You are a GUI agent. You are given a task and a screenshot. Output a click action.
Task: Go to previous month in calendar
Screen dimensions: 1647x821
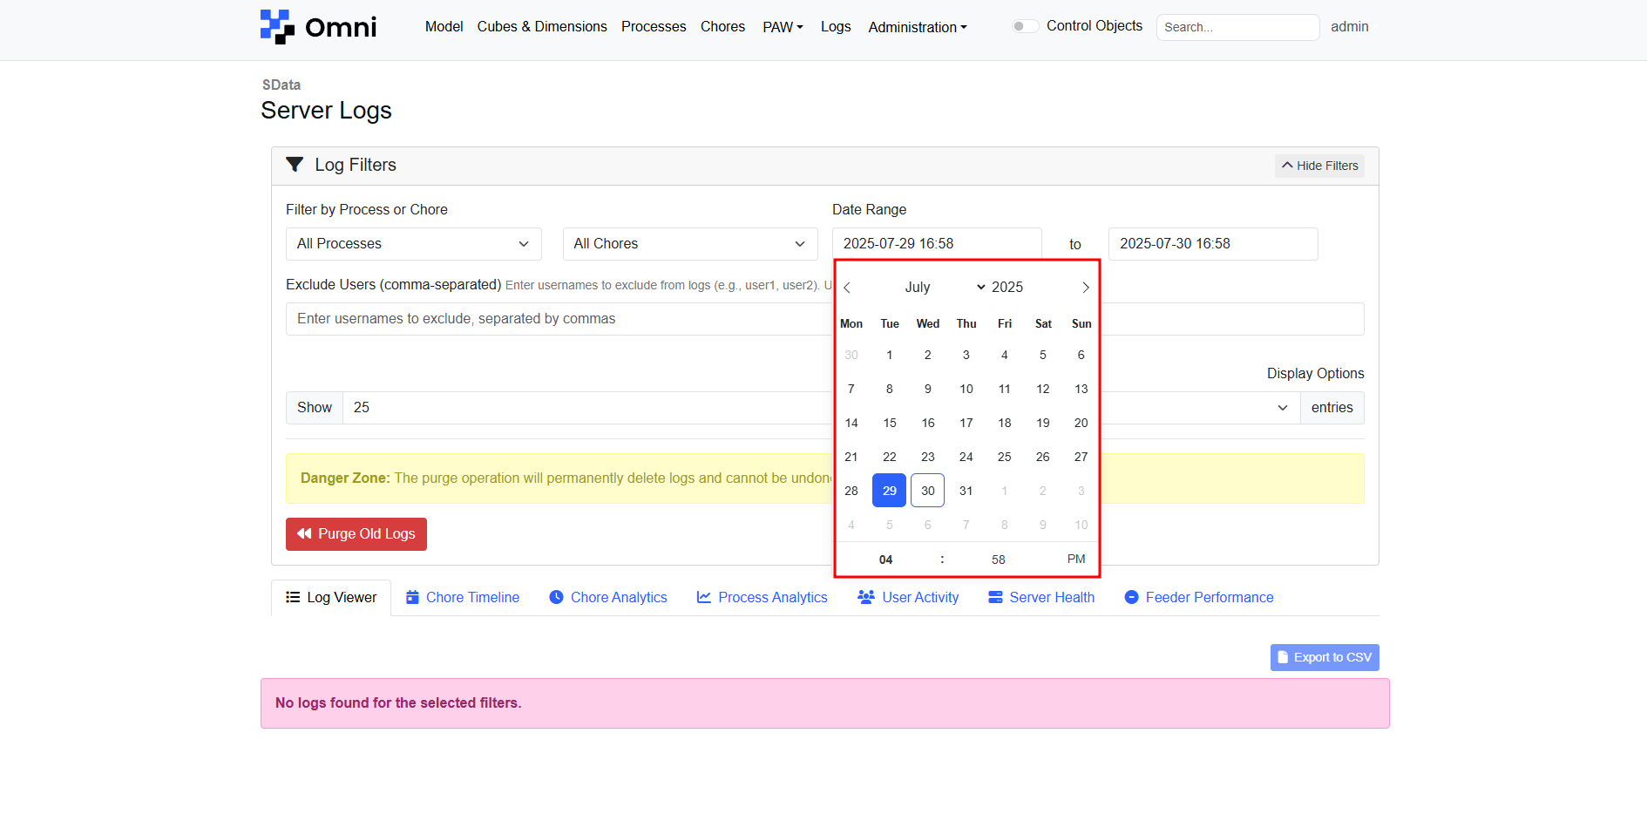click(x=847, y=288)
